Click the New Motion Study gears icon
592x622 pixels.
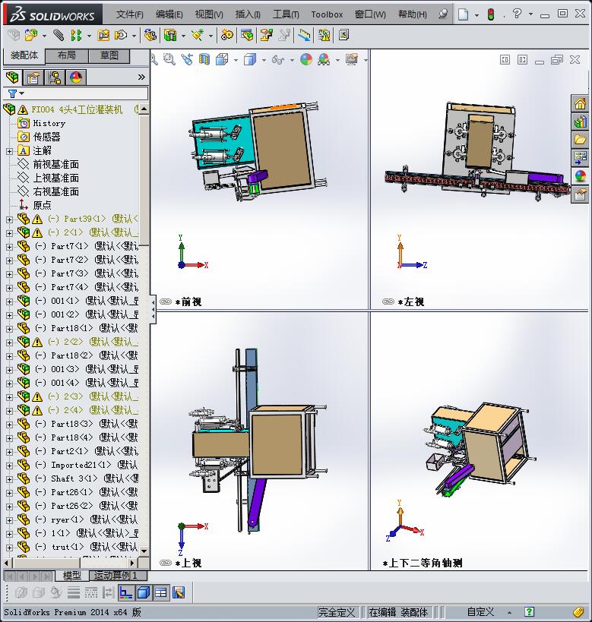tap(227, 35)
